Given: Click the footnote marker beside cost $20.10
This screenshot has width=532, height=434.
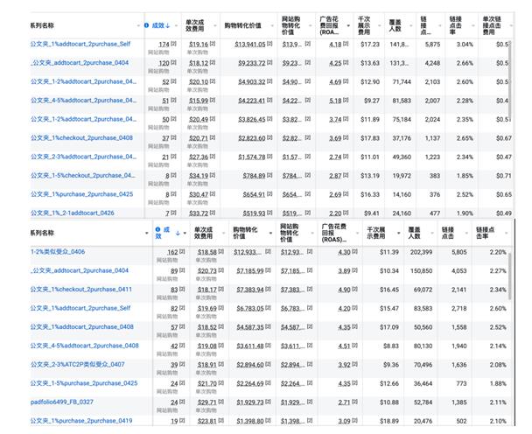Looking at the screenshot, I should [x=213, y=81].
